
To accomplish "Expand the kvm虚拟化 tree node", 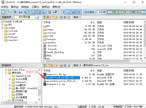I will tap(10, 85).
